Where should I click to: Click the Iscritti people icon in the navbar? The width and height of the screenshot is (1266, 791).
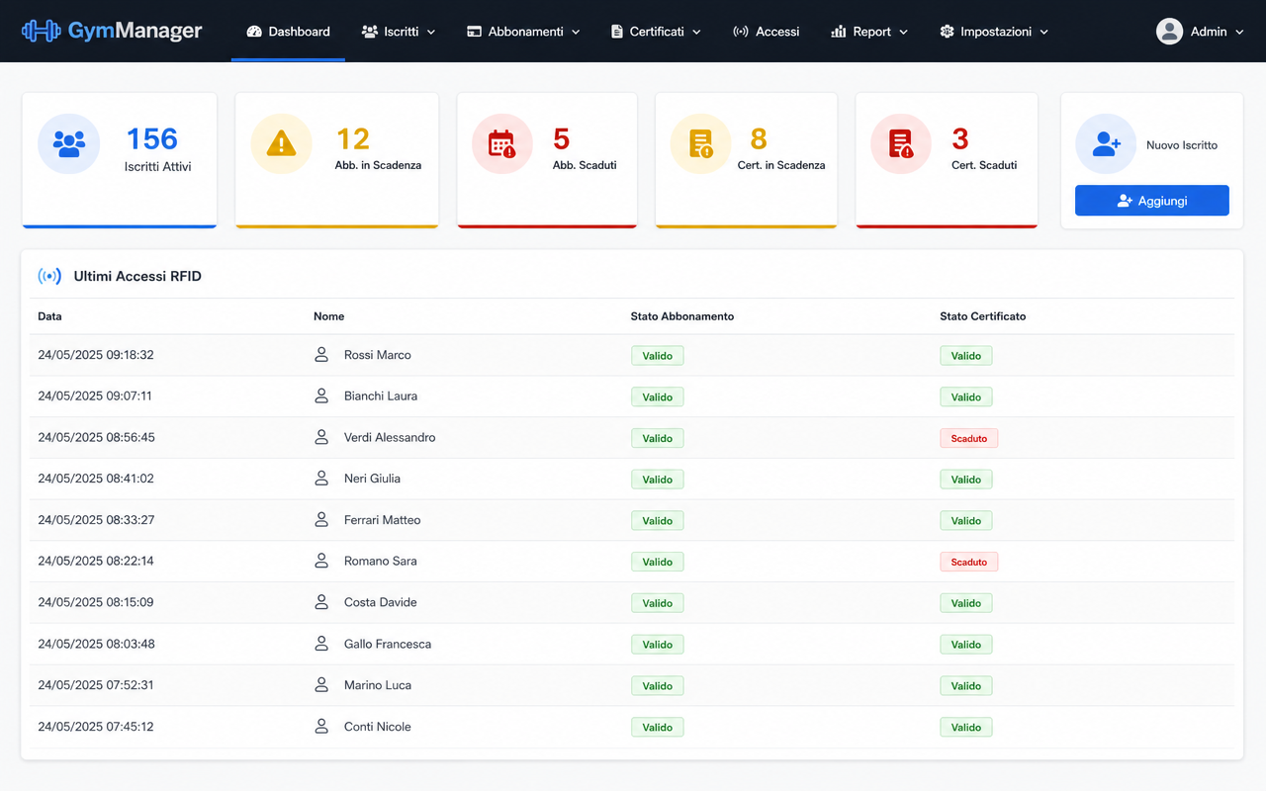point(370,32)
